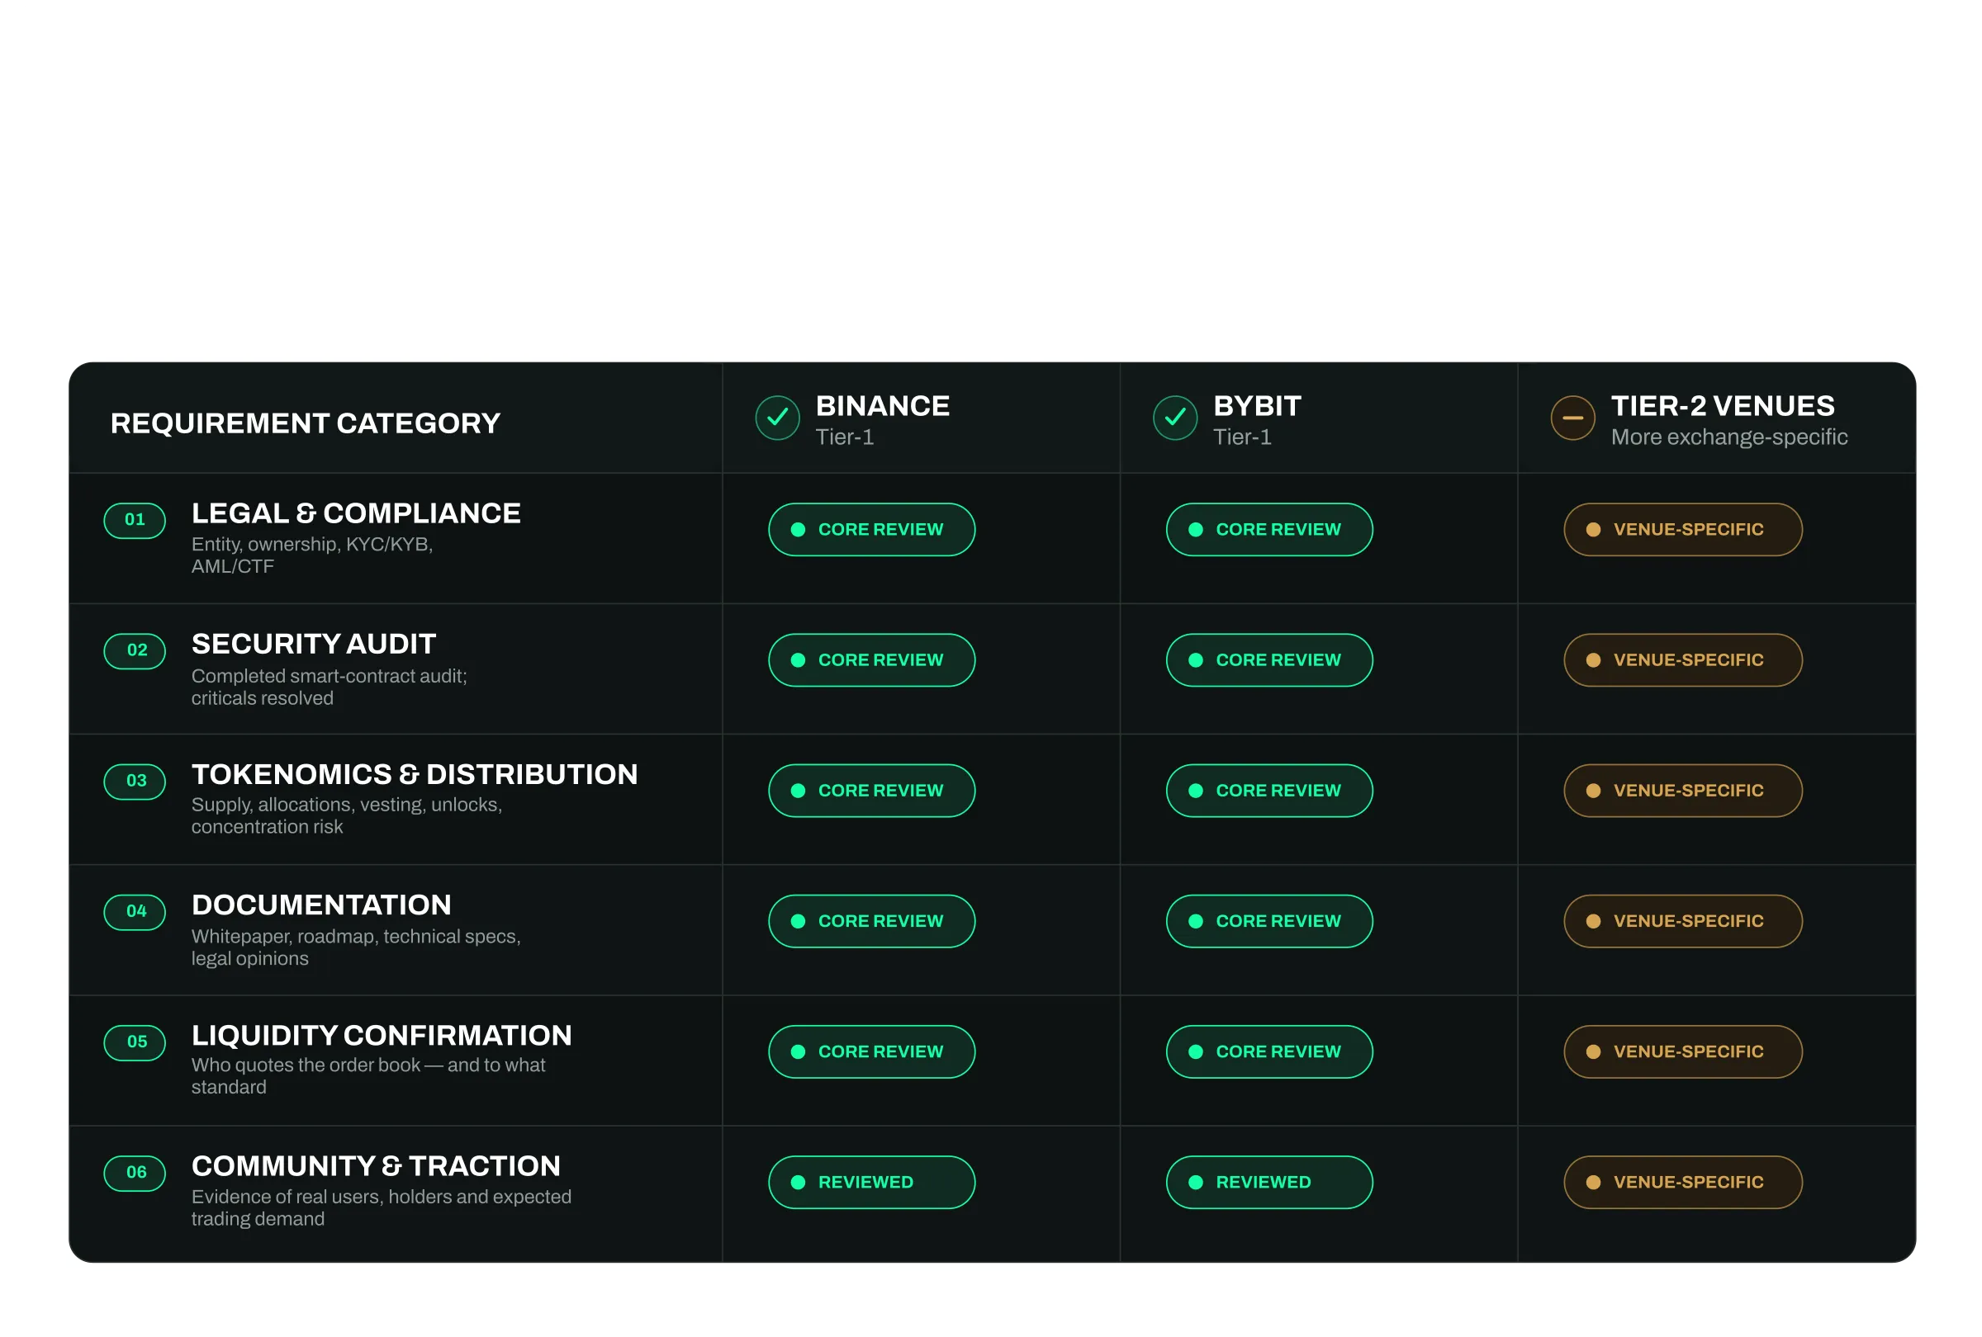Viewport: 1982px width, 1337px height.
Task: Click the LIQUIDITY CONFIRMATION row title
Action: point(382,1034)
